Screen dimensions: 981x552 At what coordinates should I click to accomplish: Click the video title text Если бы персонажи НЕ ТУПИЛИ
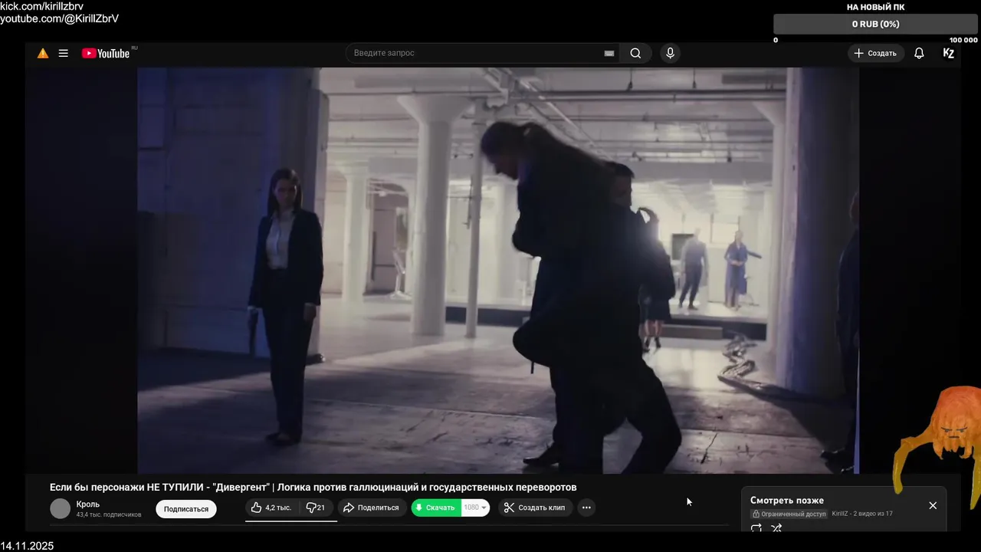pyautogui.click(x=313, y=487)
